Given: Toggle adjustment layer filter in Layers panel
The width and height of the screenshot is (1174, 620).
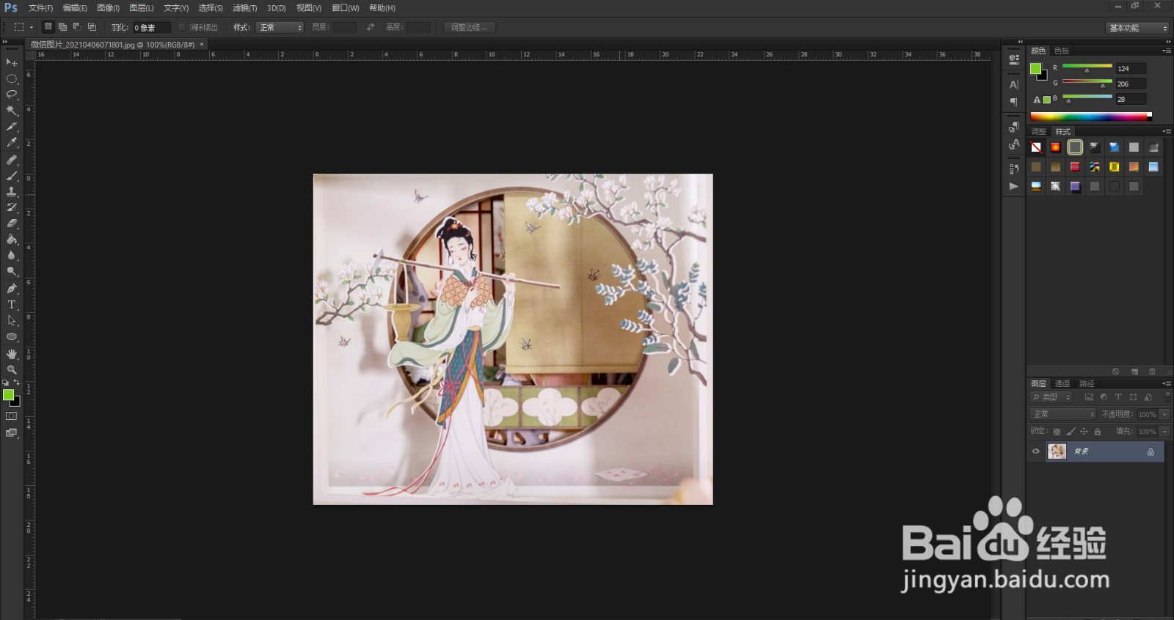Looking at the screenshot, I should pos(1104,397).
